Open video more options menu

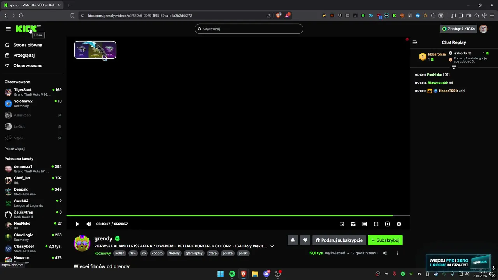click(397, 253)
